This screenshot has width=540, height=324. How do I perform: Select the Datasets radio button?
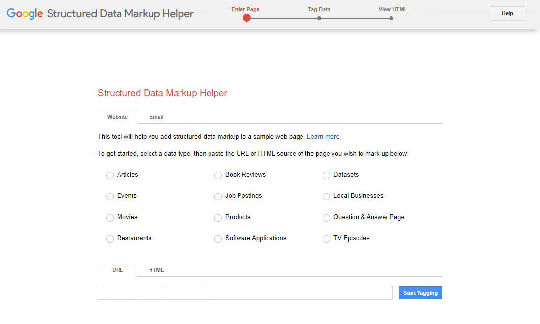click(x=326, y=175)
